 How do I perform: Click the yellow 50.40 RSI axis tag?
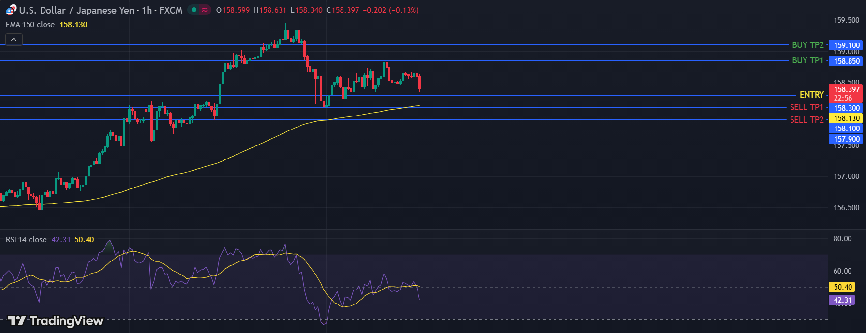click(x=842, y=287)
